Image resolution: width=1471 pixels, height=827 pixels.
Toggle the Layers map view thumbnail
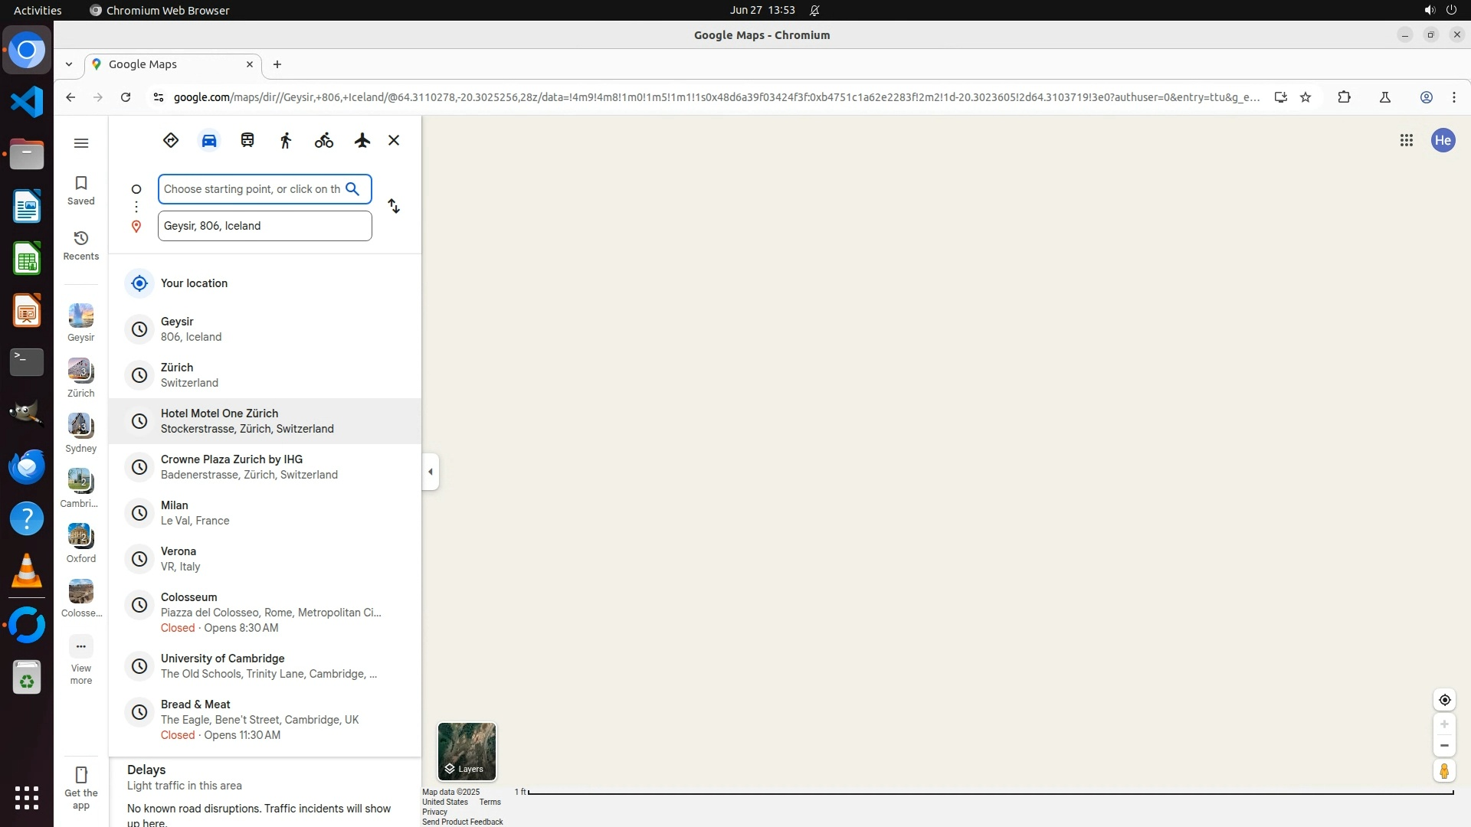point(467,751)
